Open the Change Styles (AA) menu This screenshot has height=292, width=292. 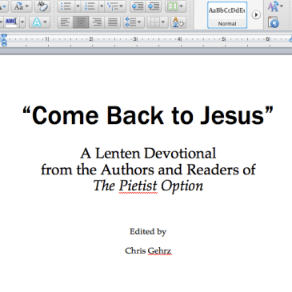276,6
